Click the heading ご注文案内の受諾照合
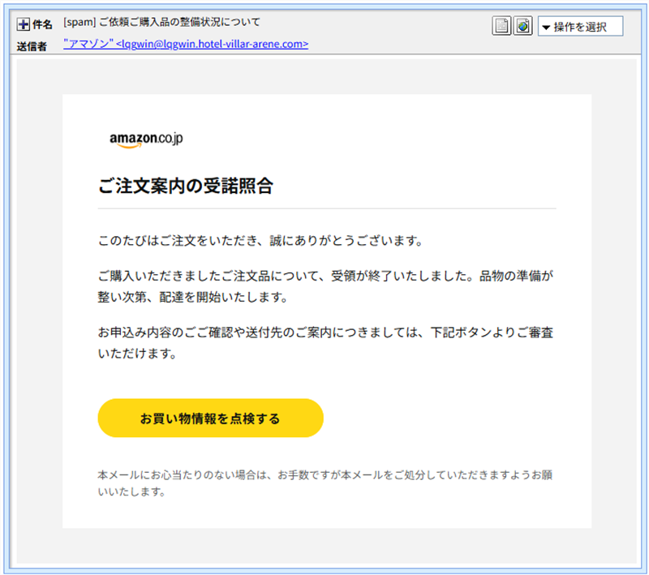Image resolution: width=649 pixels, height=575 pixels. tap(186, 186)
